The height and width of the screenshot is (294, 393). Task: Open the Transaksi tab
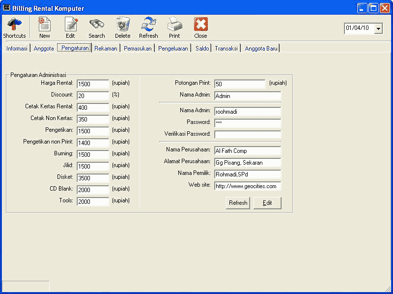[x=226, y=48]
